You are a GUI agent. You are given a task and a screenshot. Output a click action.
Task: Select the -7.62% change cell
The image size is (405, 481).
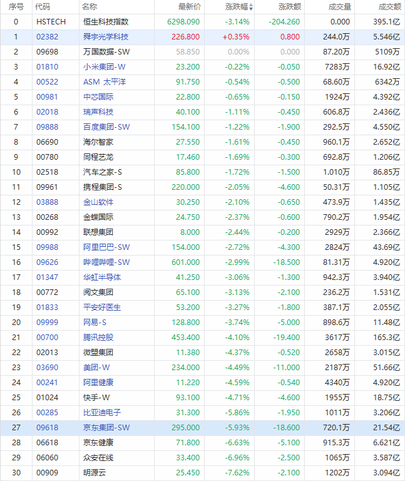tap(237, 473)
